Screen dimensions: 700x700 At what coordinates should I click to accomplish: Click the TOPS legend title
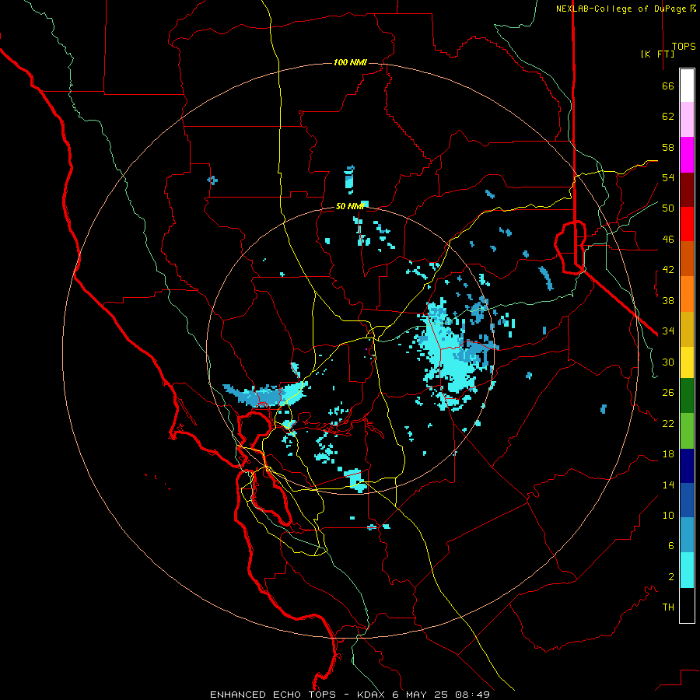coord(684,46)
